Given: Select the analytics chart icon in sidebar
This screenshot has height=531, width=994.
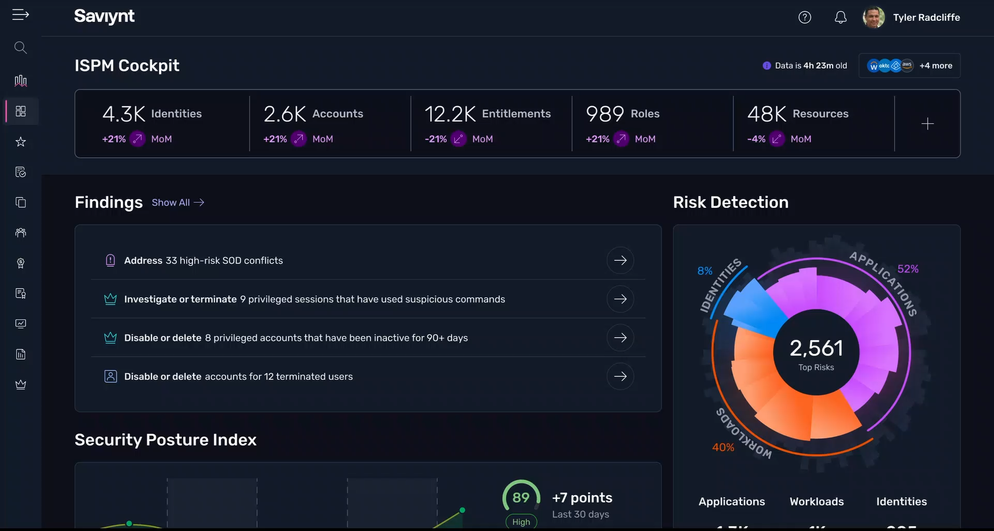Looking at the screenshot, I should point(21,80).
